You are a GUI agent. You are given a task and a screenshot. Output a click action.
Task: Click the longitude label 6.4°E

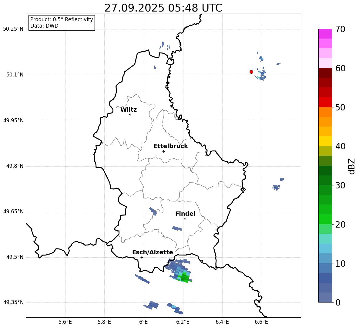click(222, 322)
